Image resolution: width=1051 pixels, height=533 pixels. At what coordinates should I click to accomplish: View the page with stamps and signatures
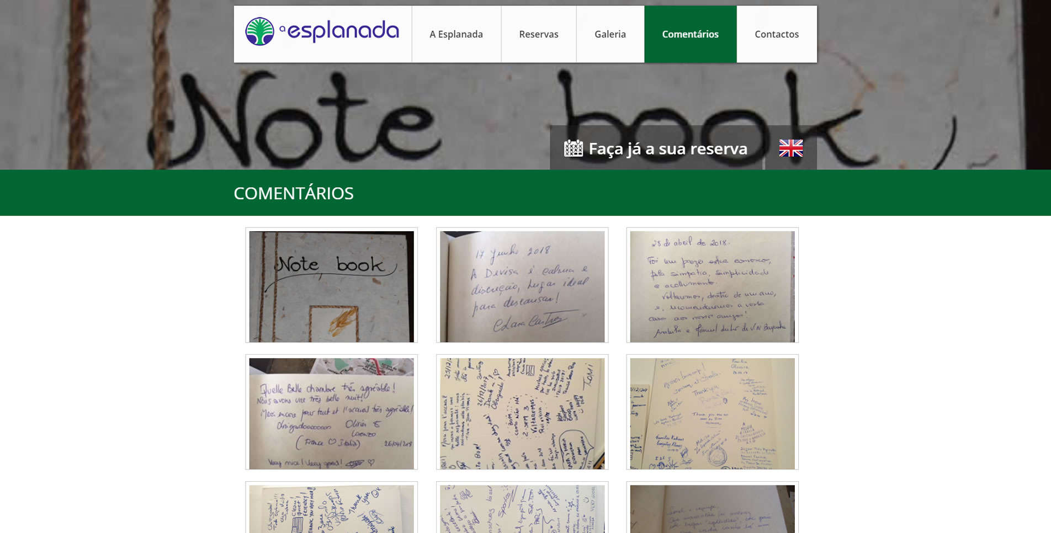(713, 412)
